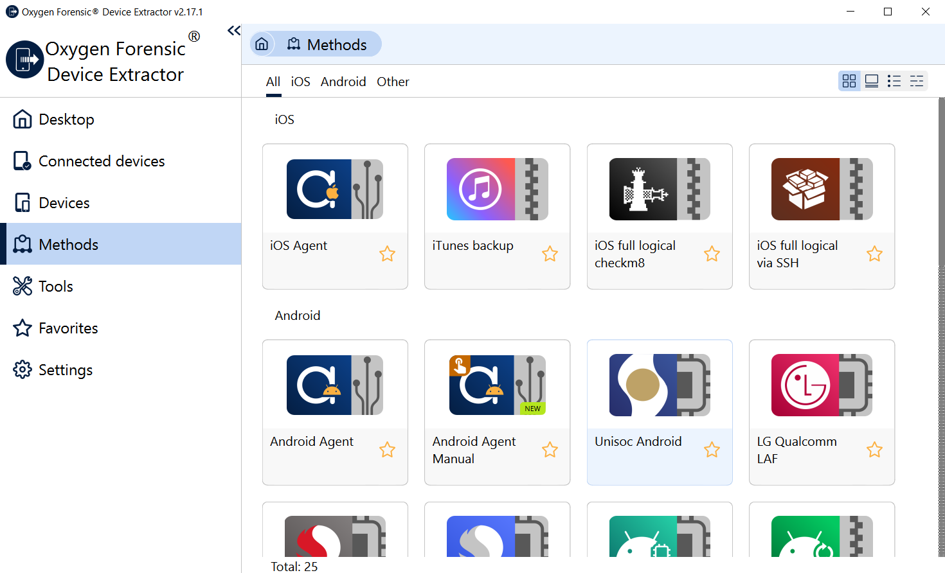
Task: Star the Android Agent Manual method
Action: click(x=550, y=450)
